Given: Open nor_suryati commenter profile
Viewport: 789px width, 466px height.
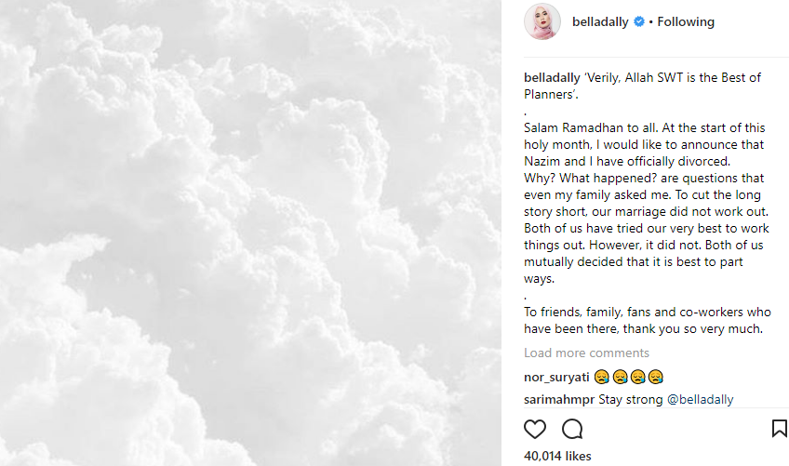Looking at the screenshot, I should coord(556,377).
